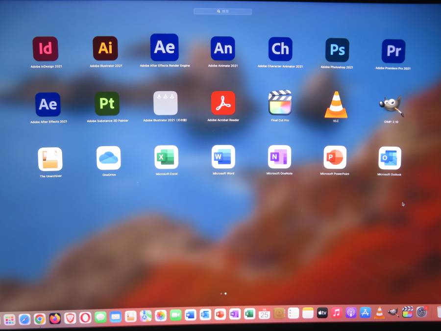Open Firefox from the Dock
Viewport: 441px width, 331px height.
coord(55,318)
